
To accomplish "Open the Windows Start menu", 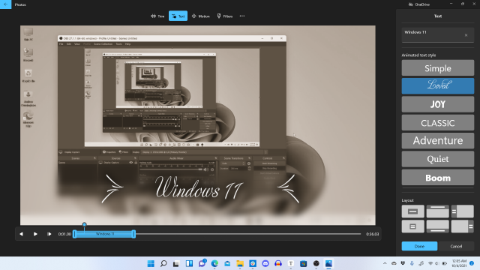I will click(151, 263).
